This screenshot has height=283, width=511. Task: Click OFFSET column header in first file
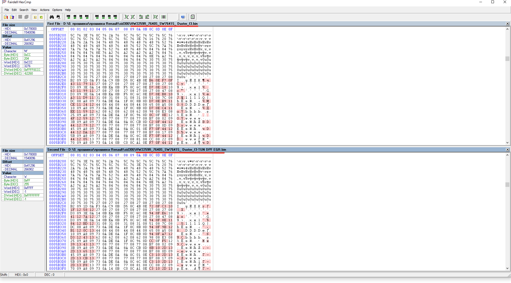coord(57,29)
